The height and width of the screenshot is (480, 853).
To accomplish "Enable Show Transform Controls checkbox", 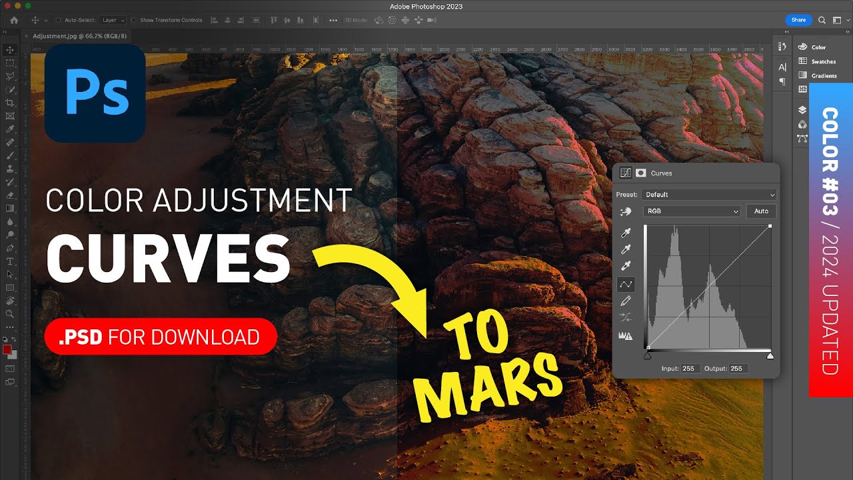I will point(134,20).
